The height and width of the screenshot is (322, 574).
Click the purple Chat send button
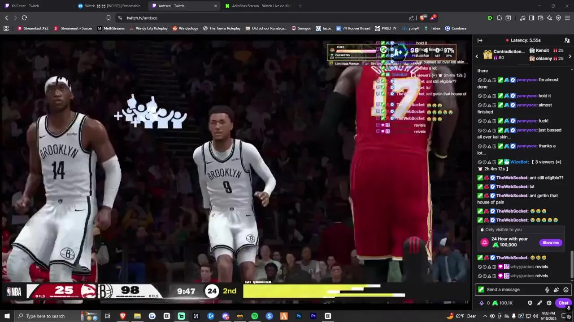pyautogui.click(x=563, y=303)
